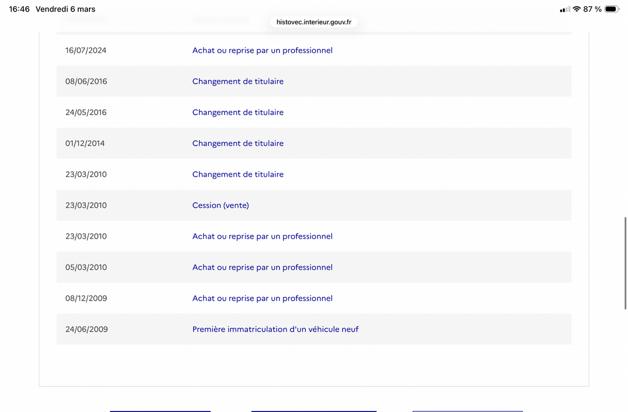Tap the Vendredi 6 mars date
628x412 pixels.
tap(65, 9)
